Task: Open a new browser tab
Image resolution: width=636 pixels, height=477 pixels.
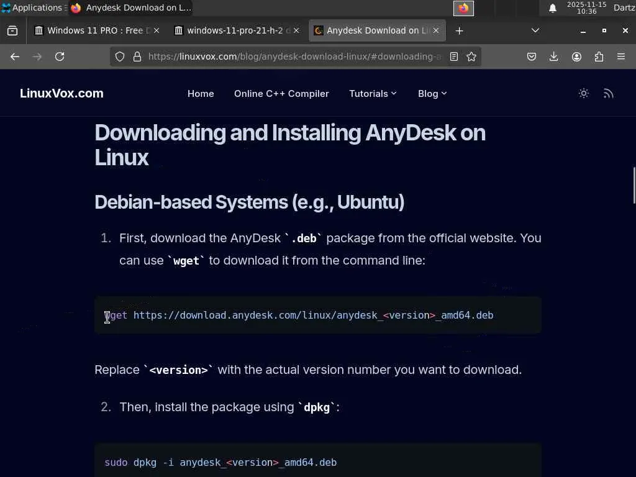Action: tap(459, 31)
